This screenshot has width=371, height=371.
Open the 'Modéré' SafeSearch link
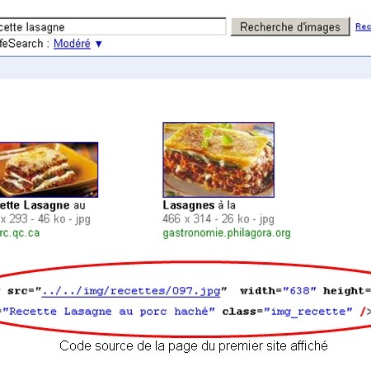(72, 44)
